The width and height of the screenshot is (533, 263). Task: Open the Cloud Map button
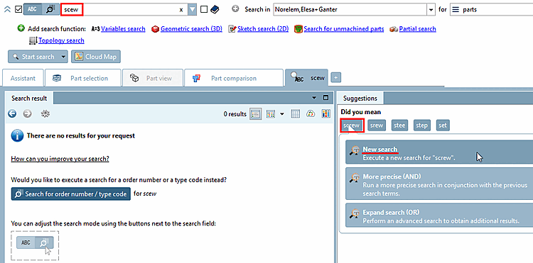[x=96, y=57]
